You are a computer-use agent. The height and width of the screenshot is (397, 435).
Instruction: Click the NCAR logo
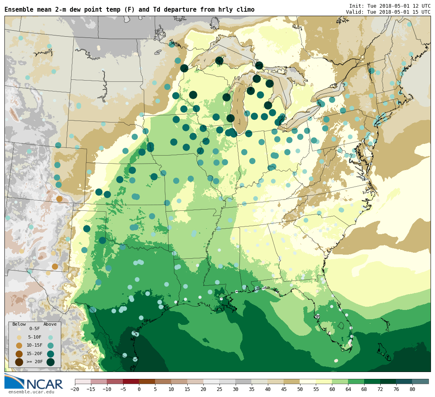[x=33, y=382]
